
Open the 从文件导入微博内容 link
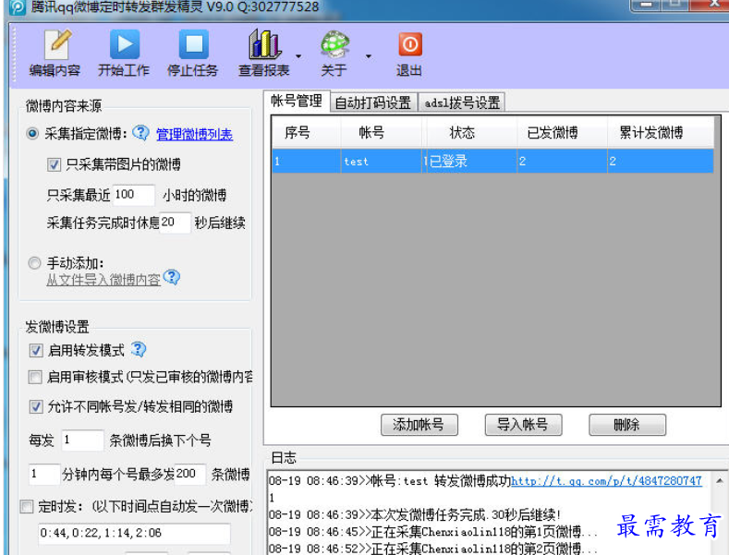click(103, 280)
